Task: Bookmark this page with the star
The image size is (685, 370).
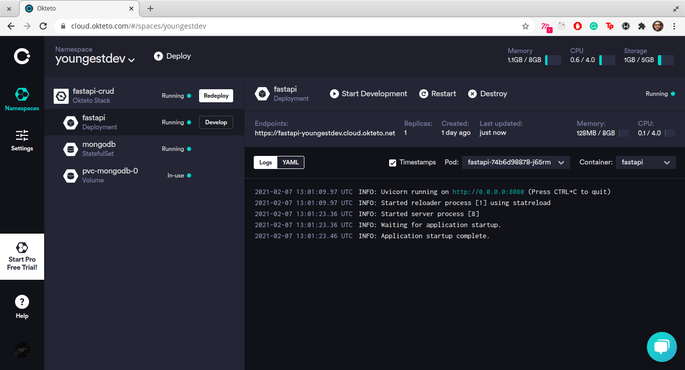Action: pyautogui.click(x=526, y=26)
